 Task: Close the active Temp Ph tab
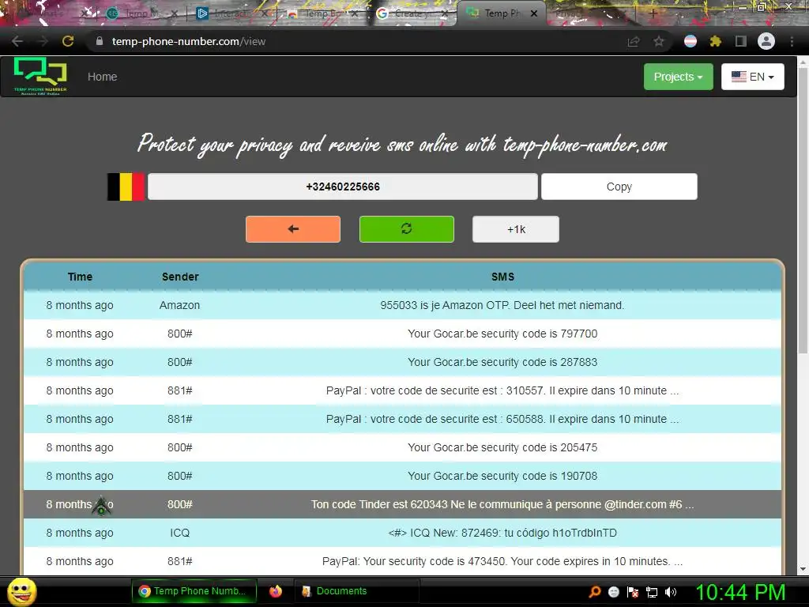click(535, 13)
